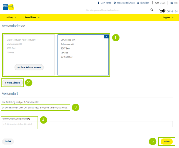Switch language to FR
Screen dimensions: 179x148
point(176,3)
